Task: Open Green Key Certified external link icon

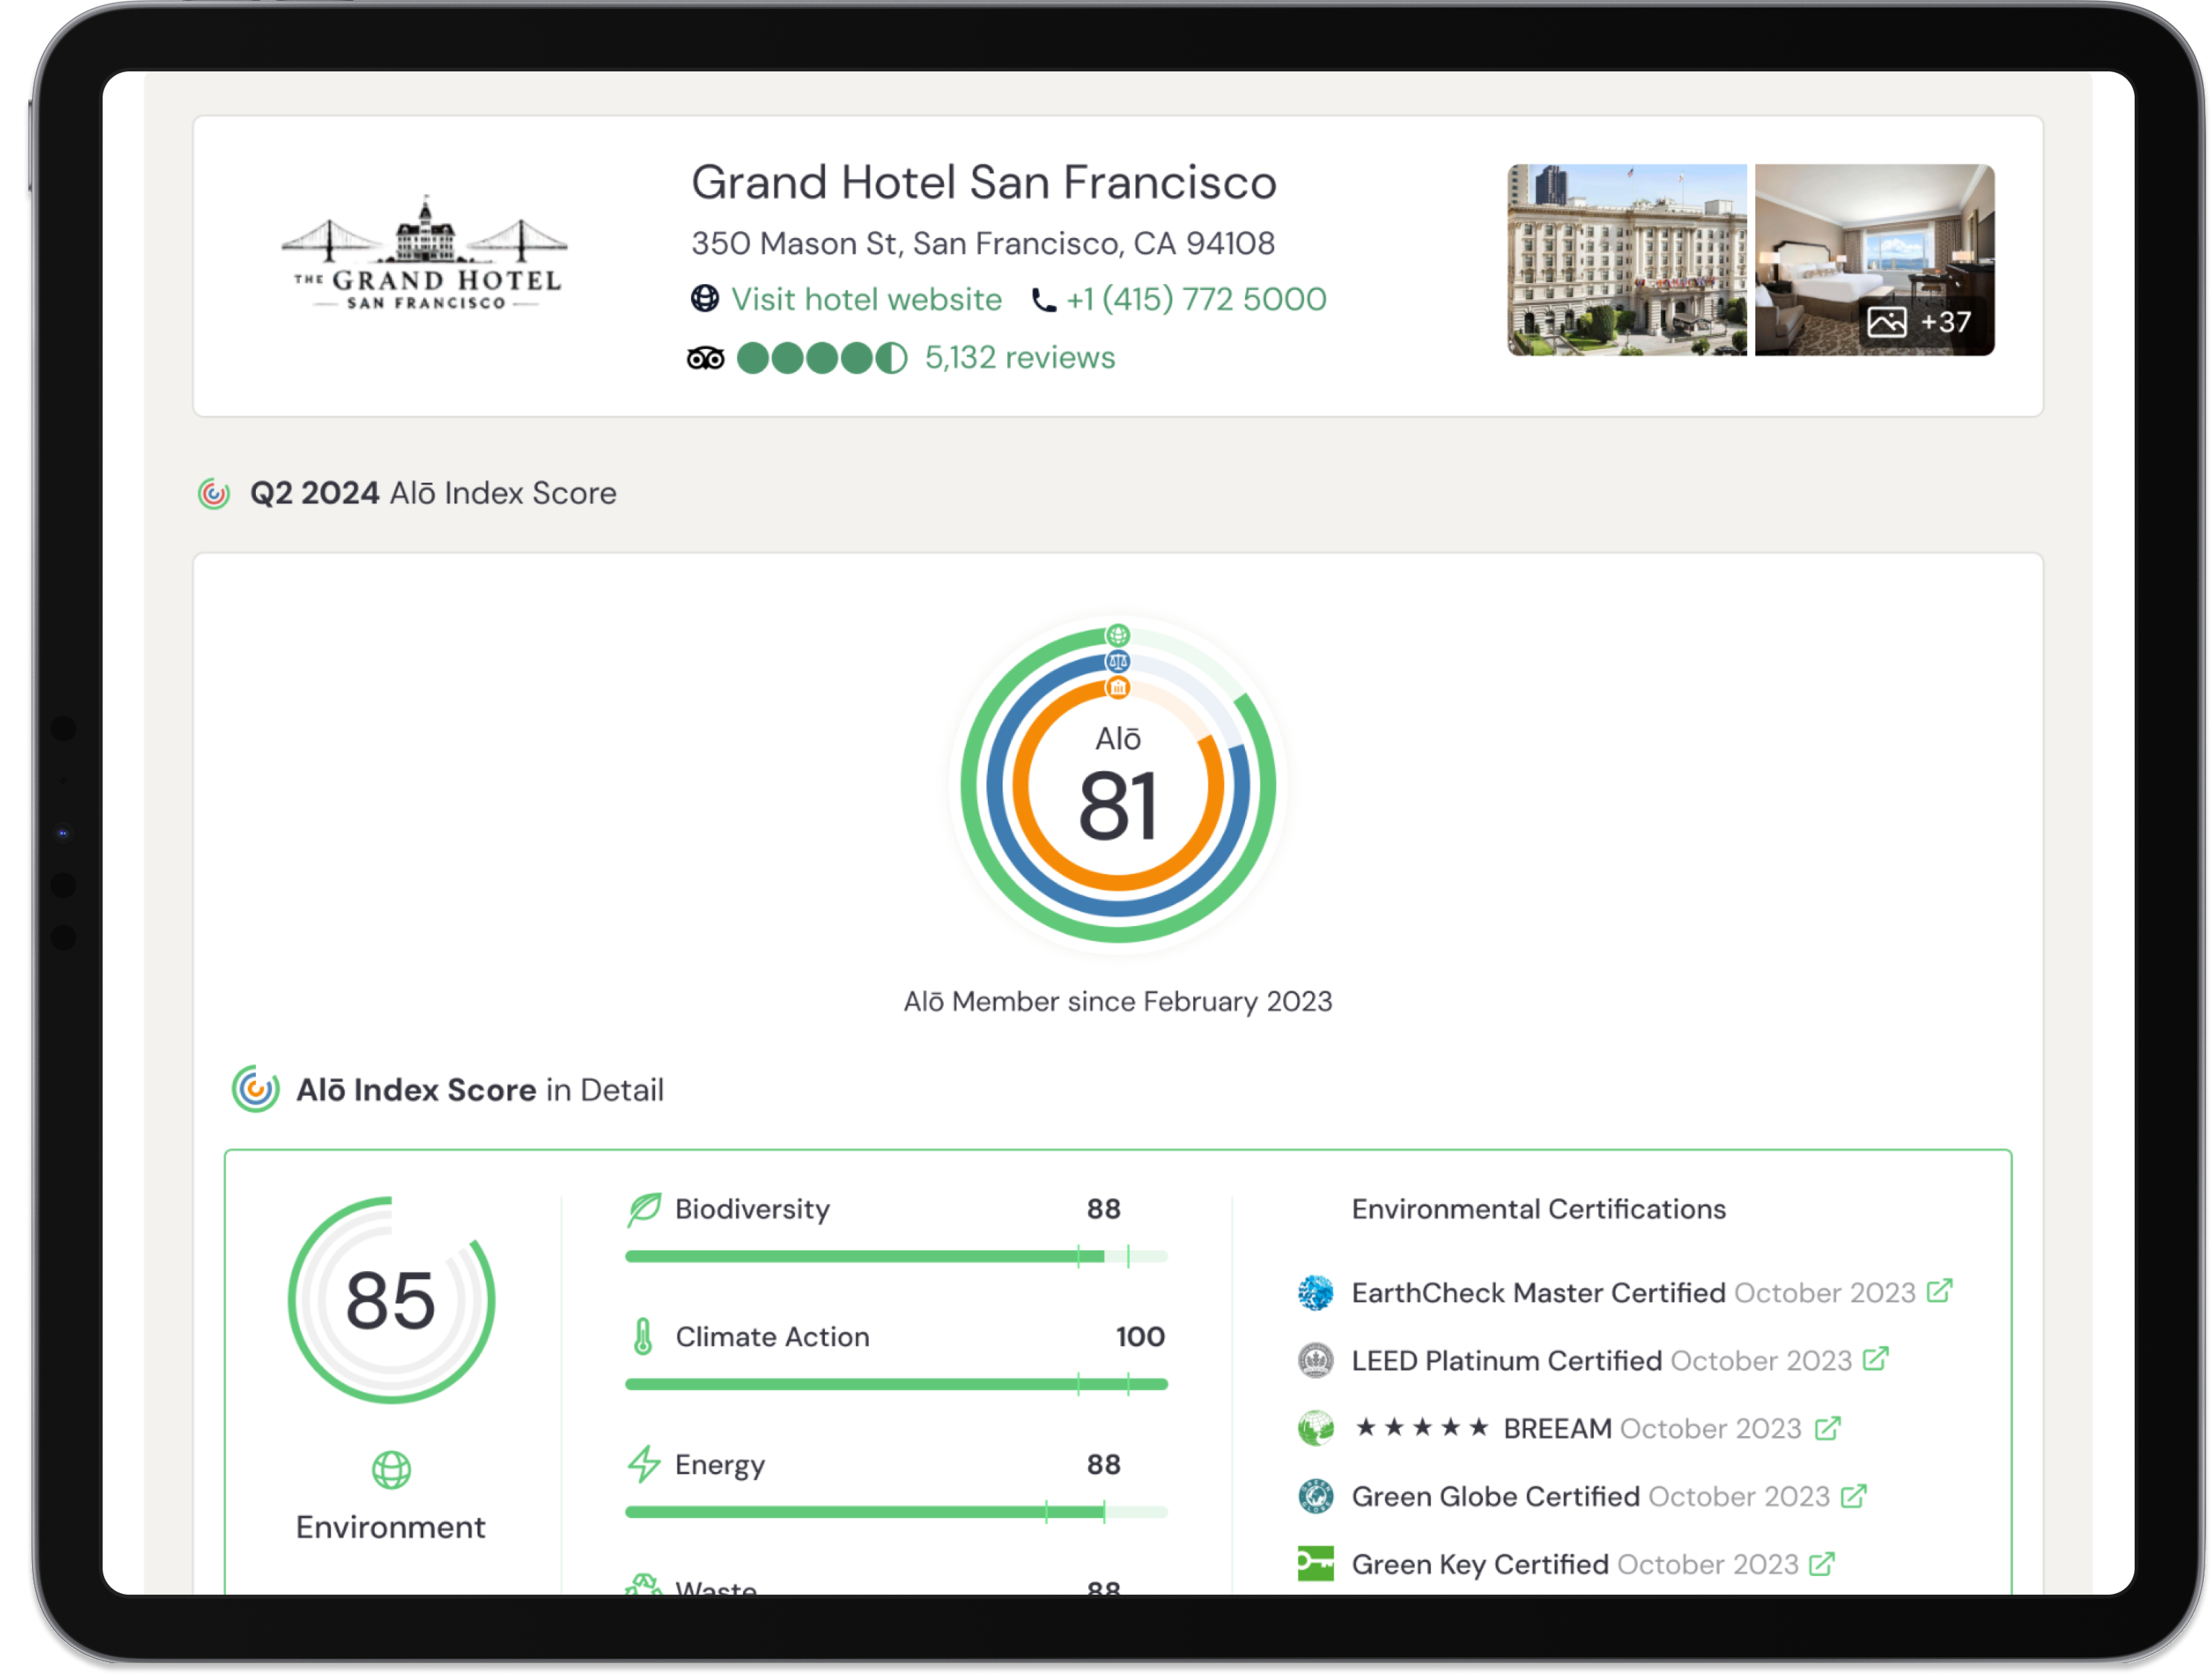Action: coord(1822,1565)
